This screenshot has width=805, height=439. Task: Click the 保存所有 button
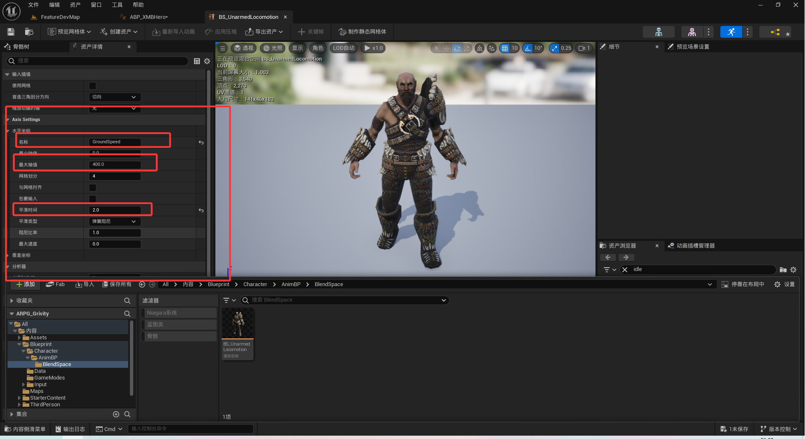tap(117, 284)
